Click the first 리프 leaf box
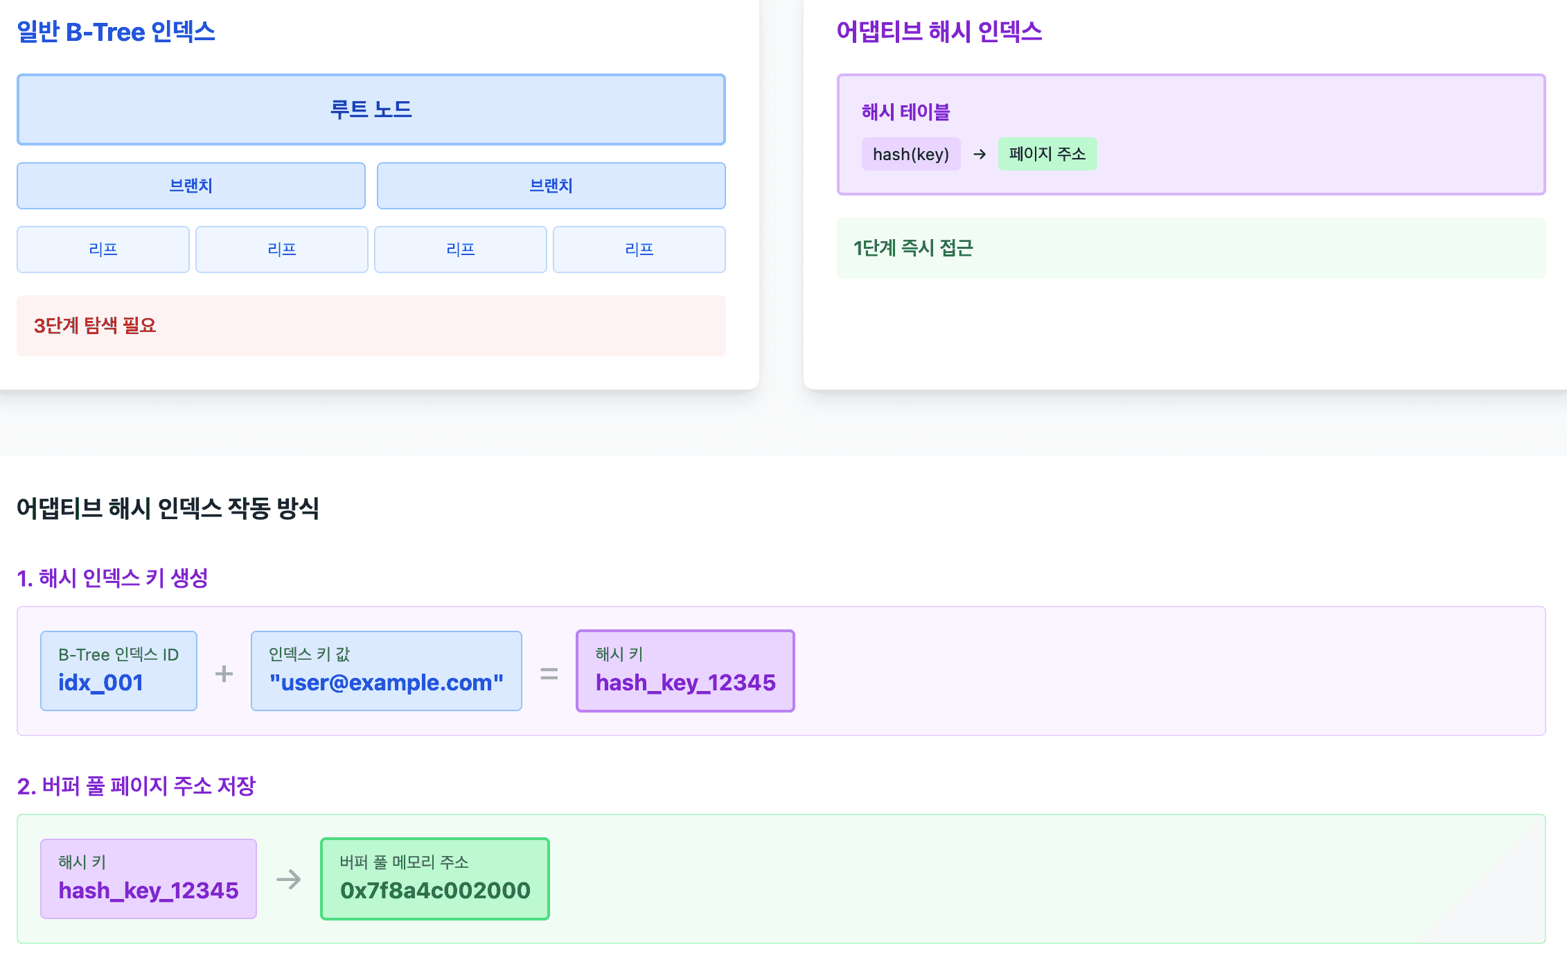Image resolution: width=1567 pixels, height=969 pixels. 103,250
